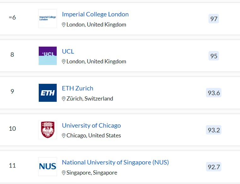The height and width of the screenshot is (184, 240).
Task: Click the overall score 97 badge
Action: [x=214, y=19]
